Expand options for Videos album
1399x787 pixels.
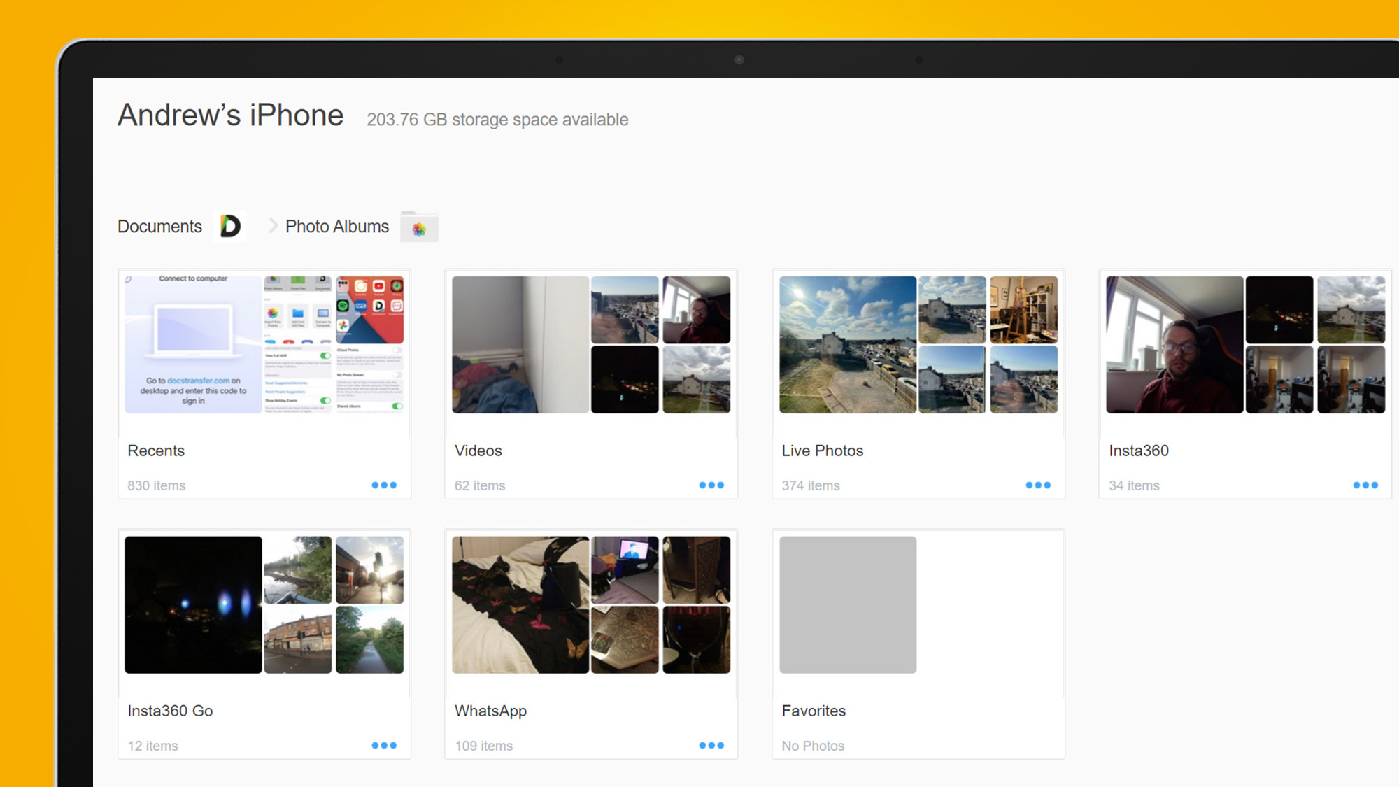click(x=711, y=484)
